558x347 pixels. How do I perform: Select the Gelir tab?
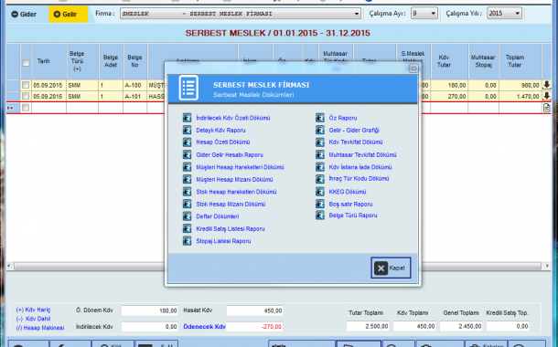click(68, 15)
